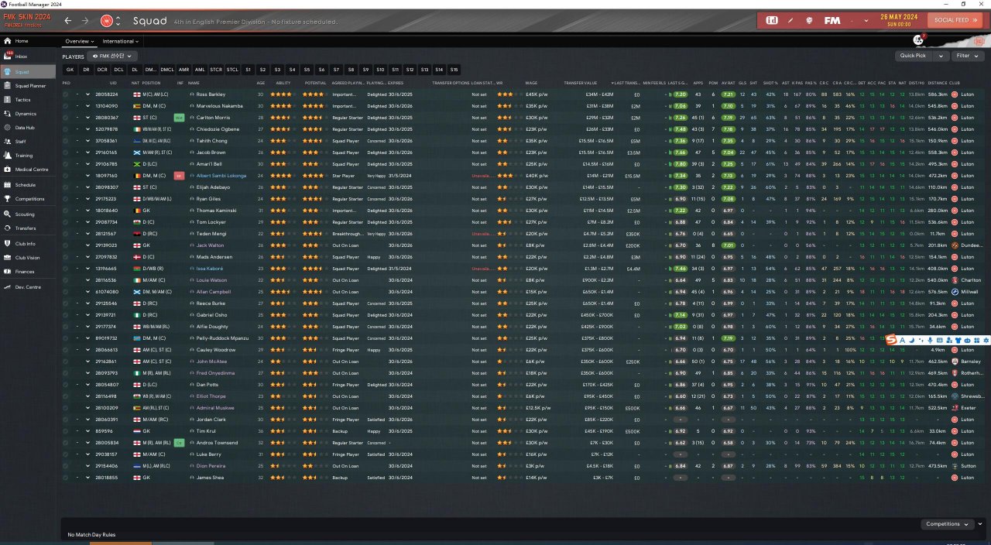Image resolution: width=991 pixels, height=545 pixels.
Task: Click the Quick Pick button
Action: tap(921, 56)
